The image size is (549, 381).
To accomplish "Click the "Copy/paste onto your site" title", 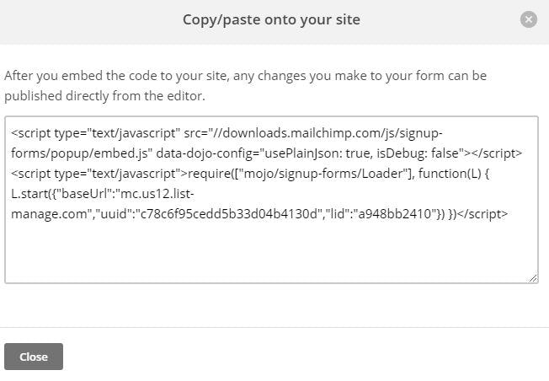I will (271, 19).
